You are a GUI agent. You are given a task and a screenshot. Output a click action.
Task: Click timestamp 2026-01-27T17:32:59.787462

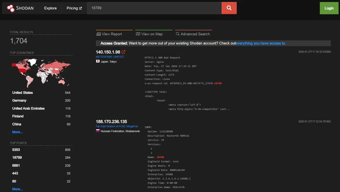point(314,122)
